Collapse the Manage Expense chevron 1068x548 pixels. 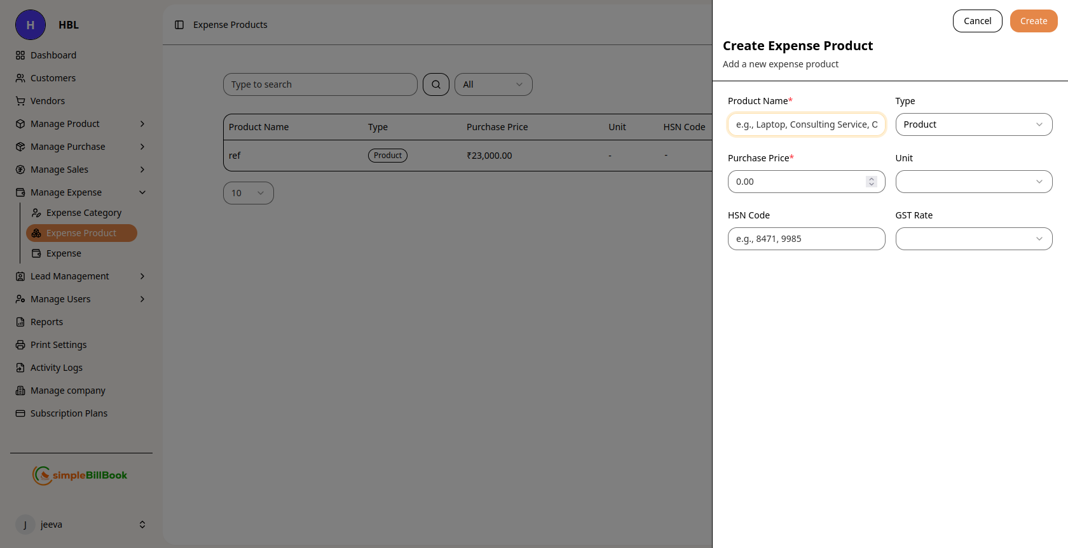point(142,192)
